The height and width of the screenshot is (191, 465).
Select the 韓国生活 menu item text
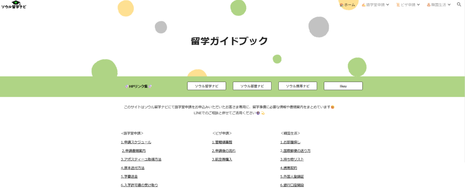438,5
